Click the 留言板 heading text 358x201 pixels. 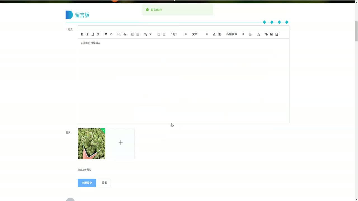tap(82, 15)
